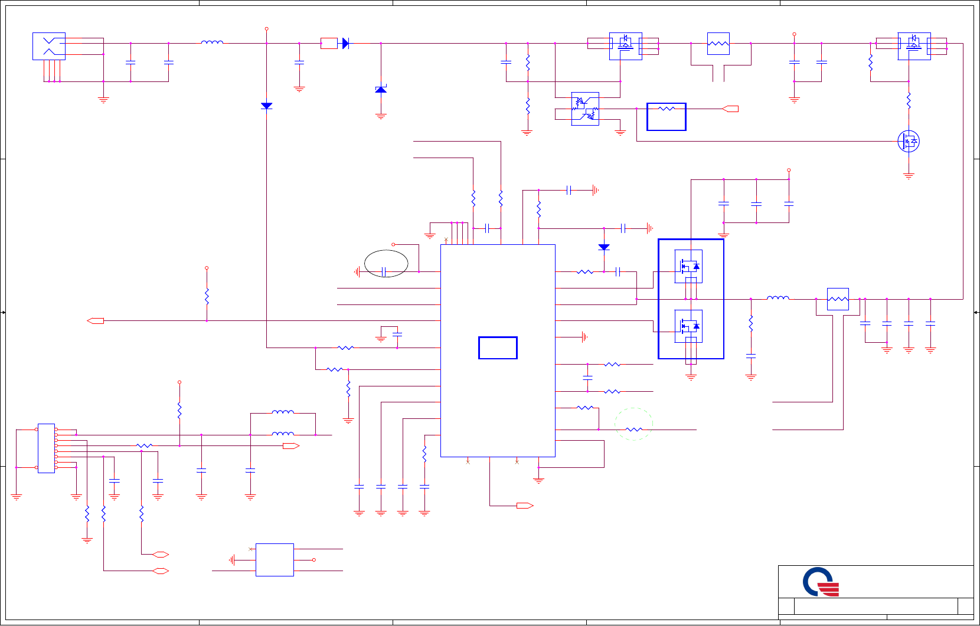
Task: Select the large central IC rectangle
Action: pos(498,350)
